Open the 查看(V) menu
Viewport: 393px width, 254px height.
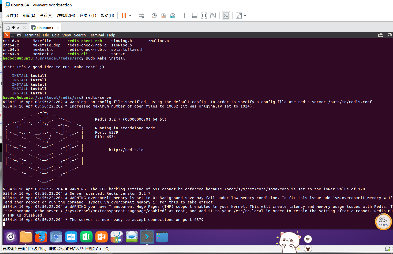click(x=46, y=15)
